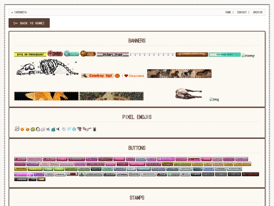The width and height of the screenshot is (274, 206).
Task: Click the lying horse image
Action: click(x=188, y=94)
